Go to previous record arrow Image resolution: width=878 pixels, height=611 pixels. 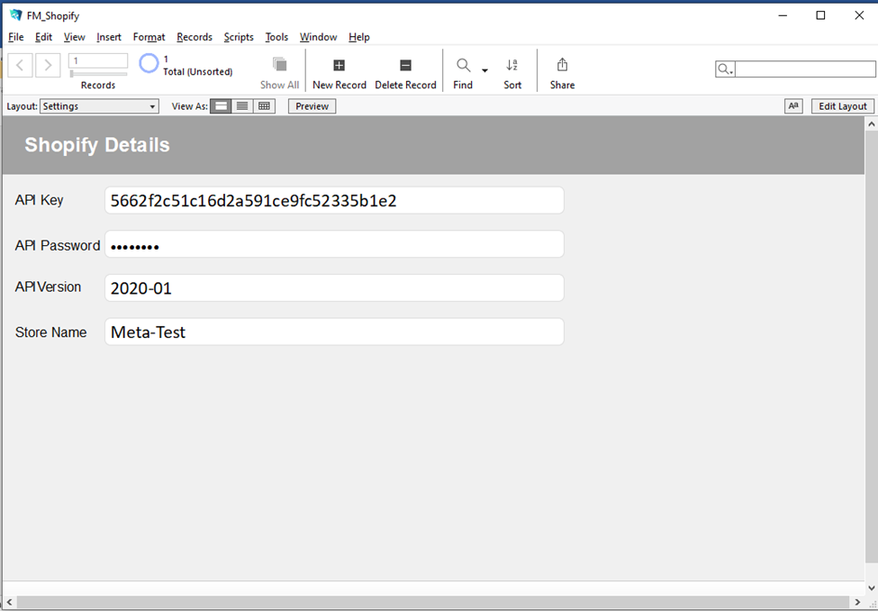tap(21, 65)
